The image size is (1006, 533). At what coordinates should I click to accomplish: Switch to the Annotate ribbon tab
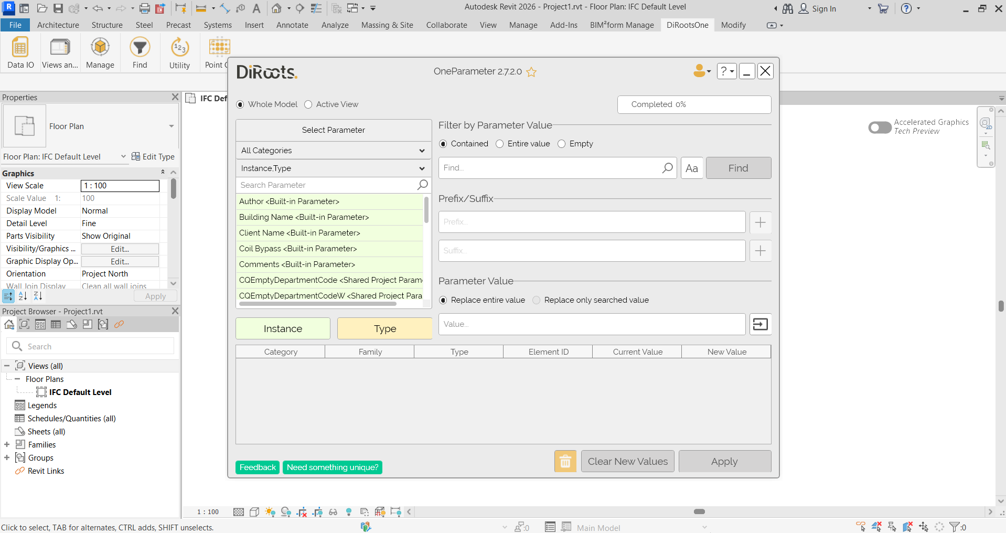click(292, 25)
